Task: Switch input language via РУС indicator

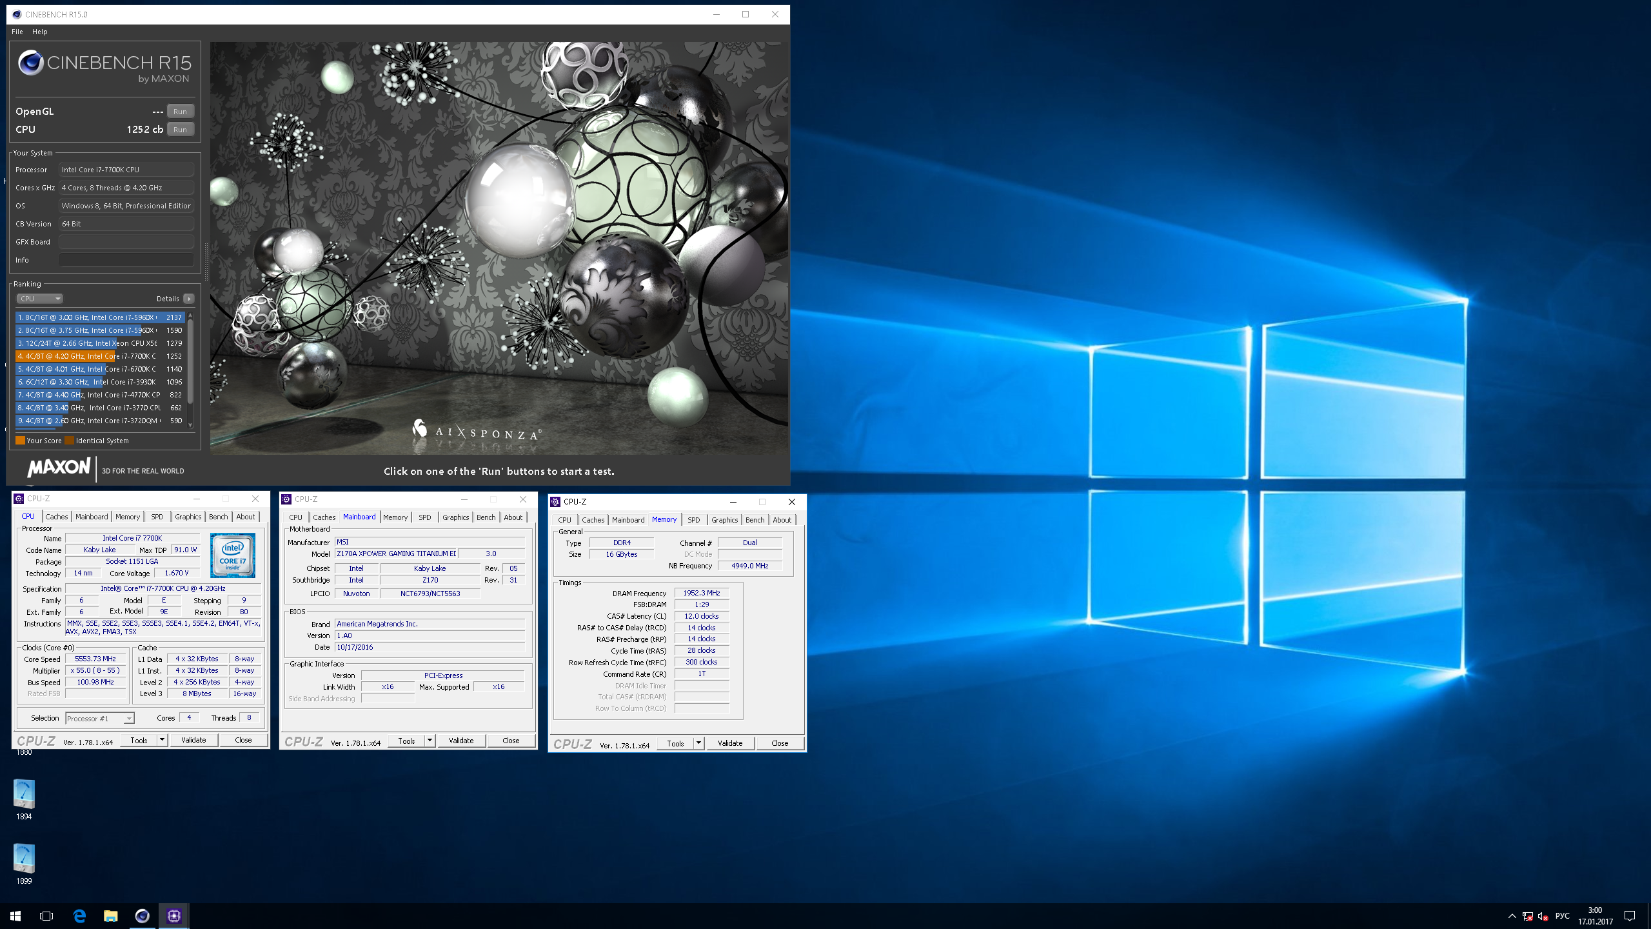Action: pos(1563,916)
